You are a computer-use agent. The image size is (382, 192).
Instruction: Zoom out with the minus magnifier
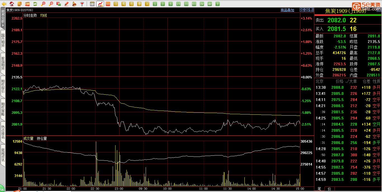click(x=51, y=4)
